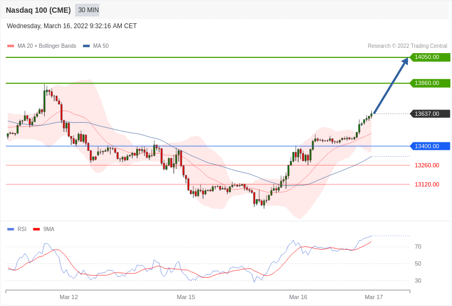Click the Research © 2022 Trading Central credit

click(407, 46)
